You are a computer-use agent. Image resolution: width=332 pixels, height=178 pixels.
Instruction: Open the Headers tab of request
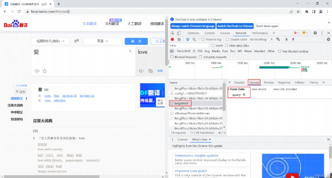(x=239, y=82)
